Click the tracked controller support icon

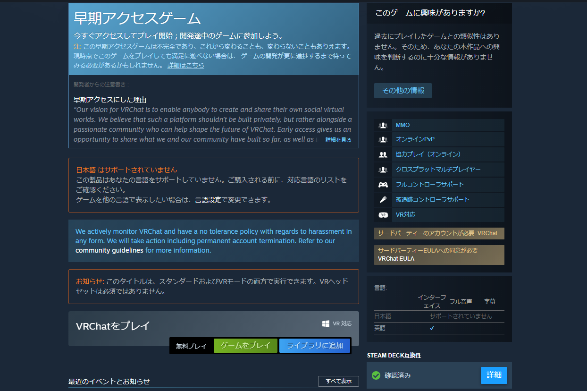(382, 199)
